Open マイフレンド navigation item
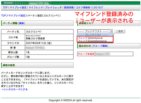Image resolution: width=141 pixels, height=103 pixels. point(36,8)
